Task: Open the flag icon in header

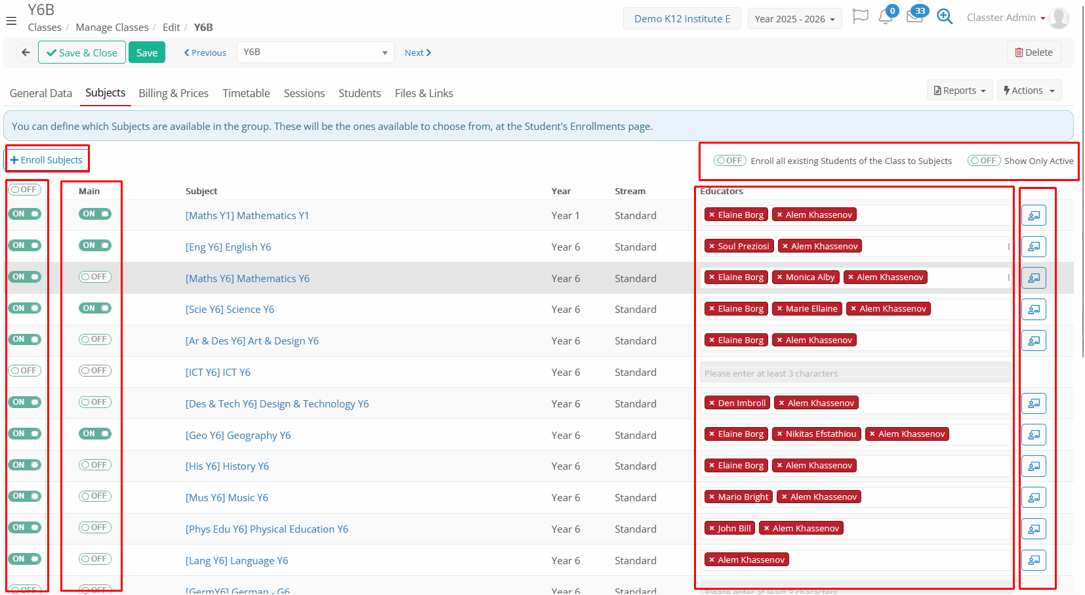Action: (x=860, y=17)
